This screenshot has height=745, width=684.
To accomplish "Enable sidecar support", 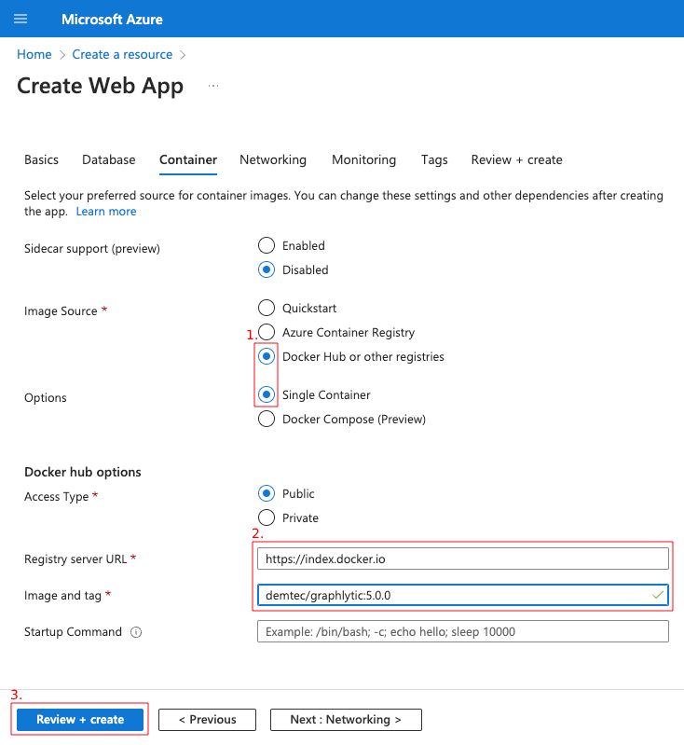I will (x=267, y=245).
